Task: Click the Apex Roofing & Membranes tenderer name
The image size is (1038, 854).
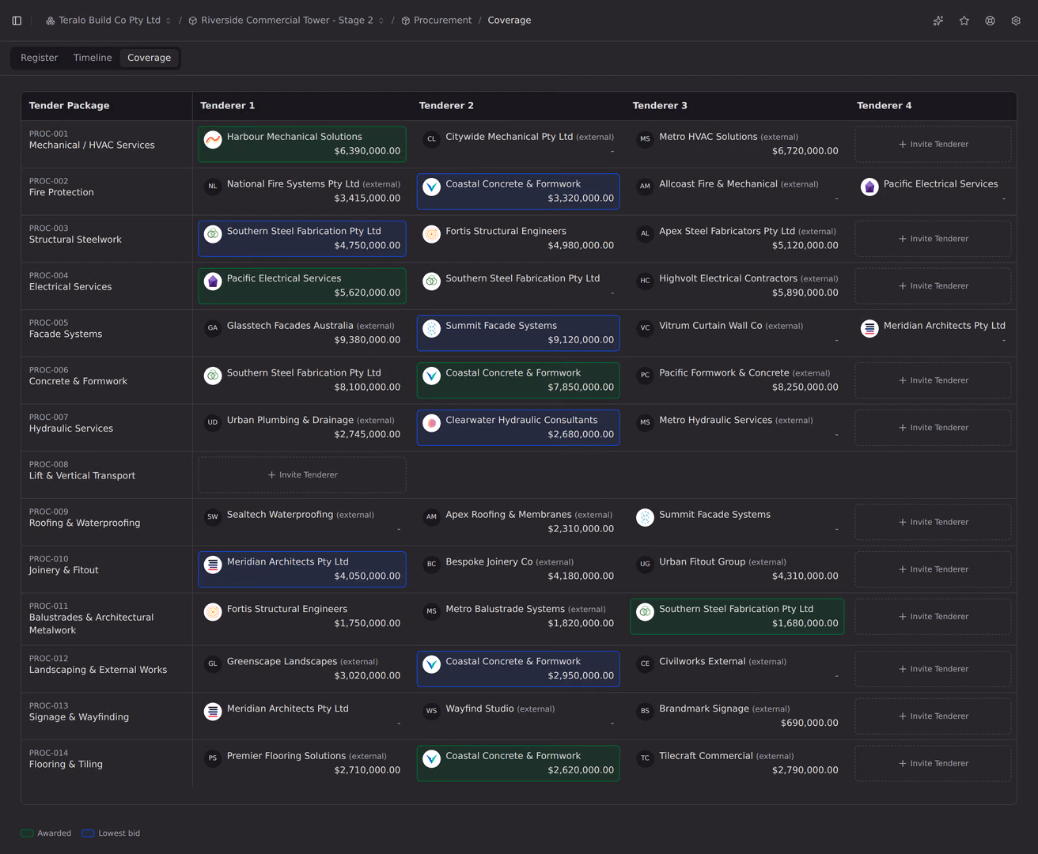Action: (509, 515)
